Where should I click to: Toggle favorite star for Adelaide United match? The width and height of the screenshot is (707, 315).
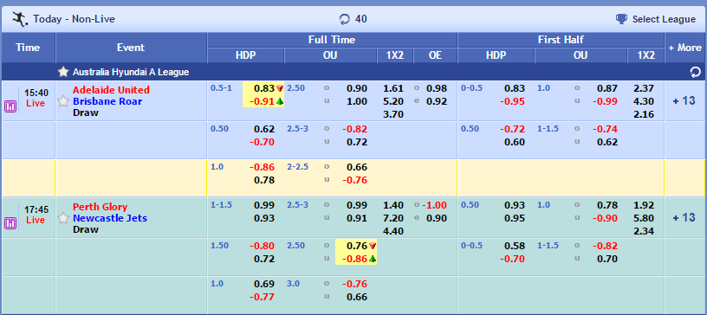[63, 101]
